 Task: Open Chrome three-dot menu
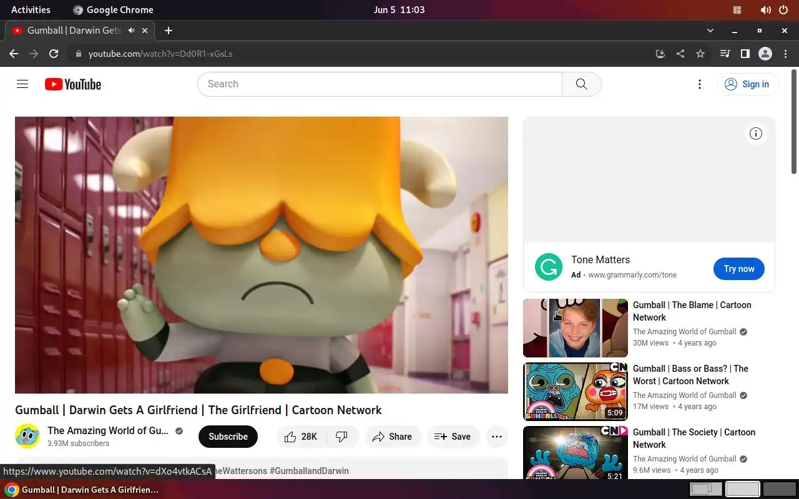(785, 54)
